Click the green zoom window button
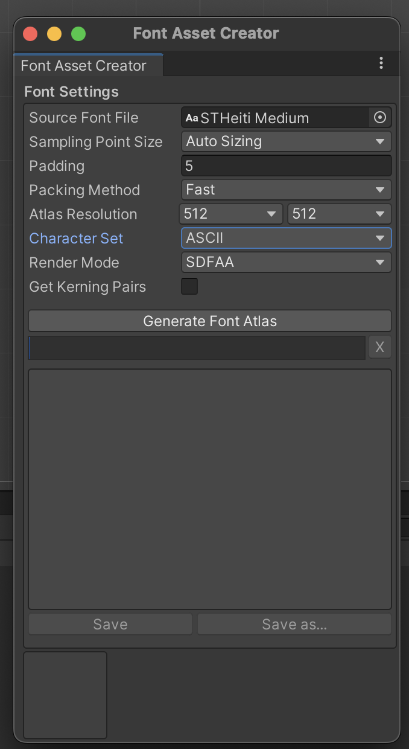The width and height of the screenshot is (409, 749). tap(78, 34)
